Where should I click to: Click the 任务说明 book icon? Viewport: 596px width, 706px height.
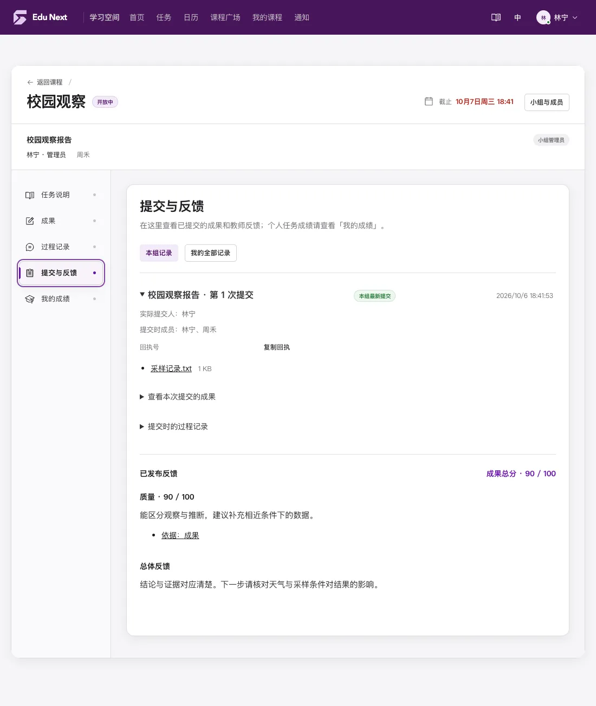click(x=30, y=195)
